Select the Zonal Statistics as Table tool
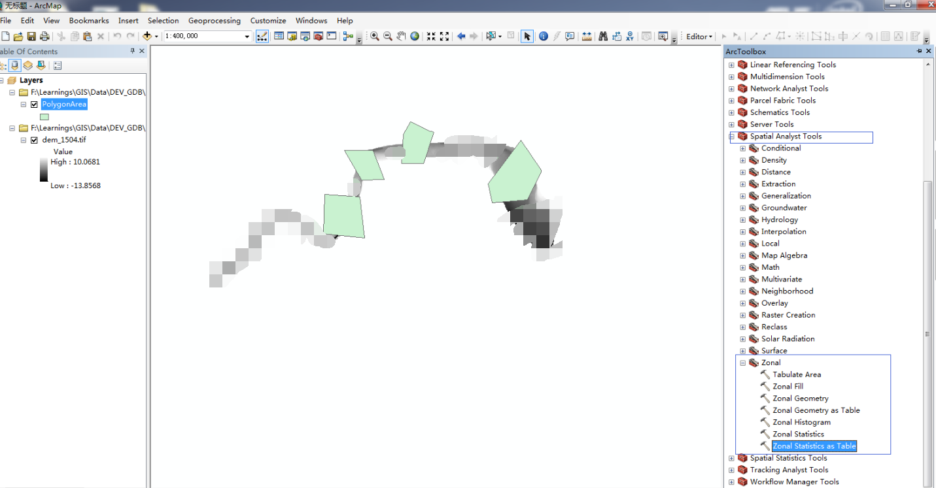Viewport: 936px width, 488px height. 814,446
